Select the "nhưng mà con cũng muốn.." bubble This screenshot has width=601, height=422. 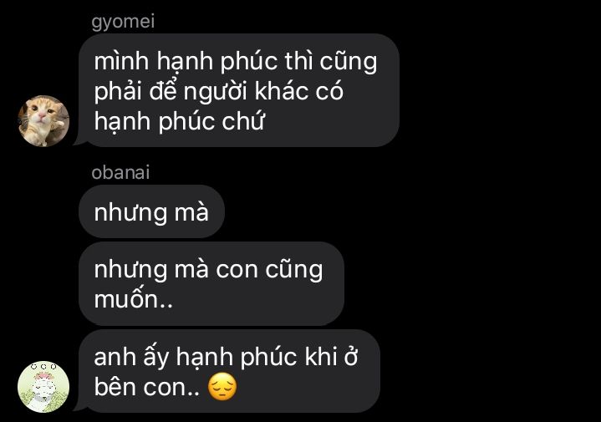pyautogui.click(x=211, y=283)
